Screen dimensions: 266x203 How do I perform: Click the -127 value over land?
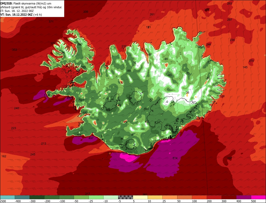point(81,100)
